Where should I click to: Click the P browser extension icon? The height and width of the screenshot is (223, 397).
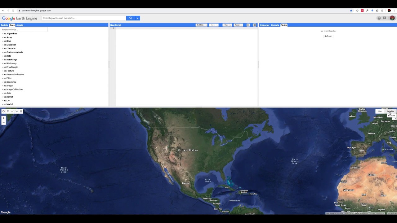[367, 11]
